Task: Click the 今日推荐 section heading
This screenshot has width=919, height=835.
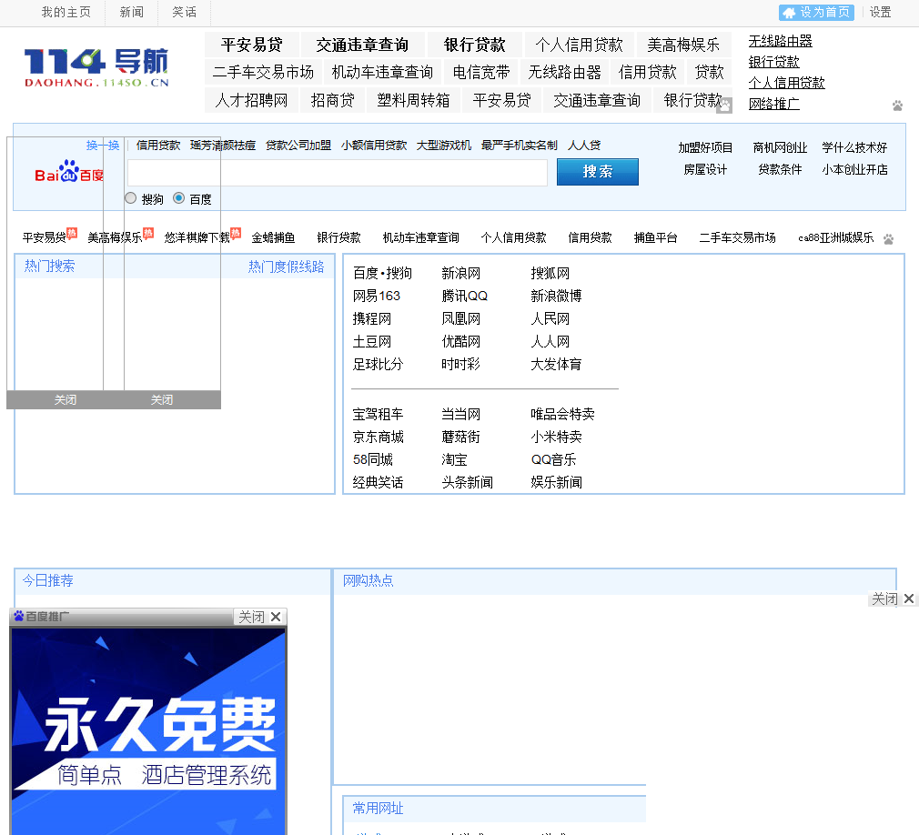Action: (48, 580)
